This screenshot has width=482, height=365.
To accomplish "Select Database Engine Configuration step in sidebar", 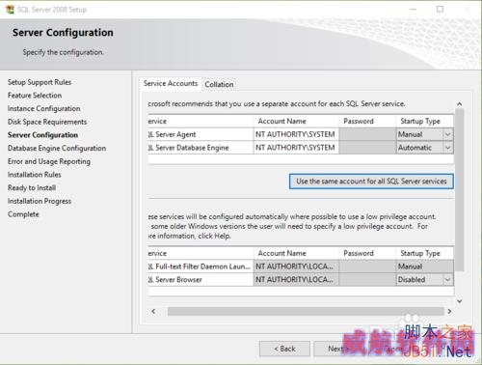I will [x=57, y=148].
